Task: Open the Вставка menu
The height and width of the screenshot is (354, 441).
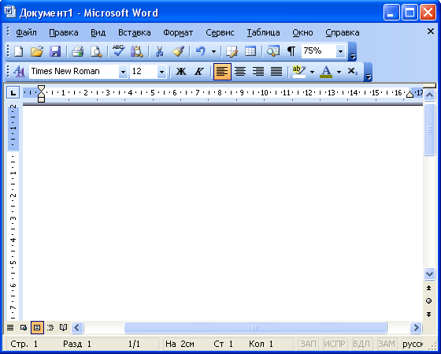Action: tap(134, 32)
